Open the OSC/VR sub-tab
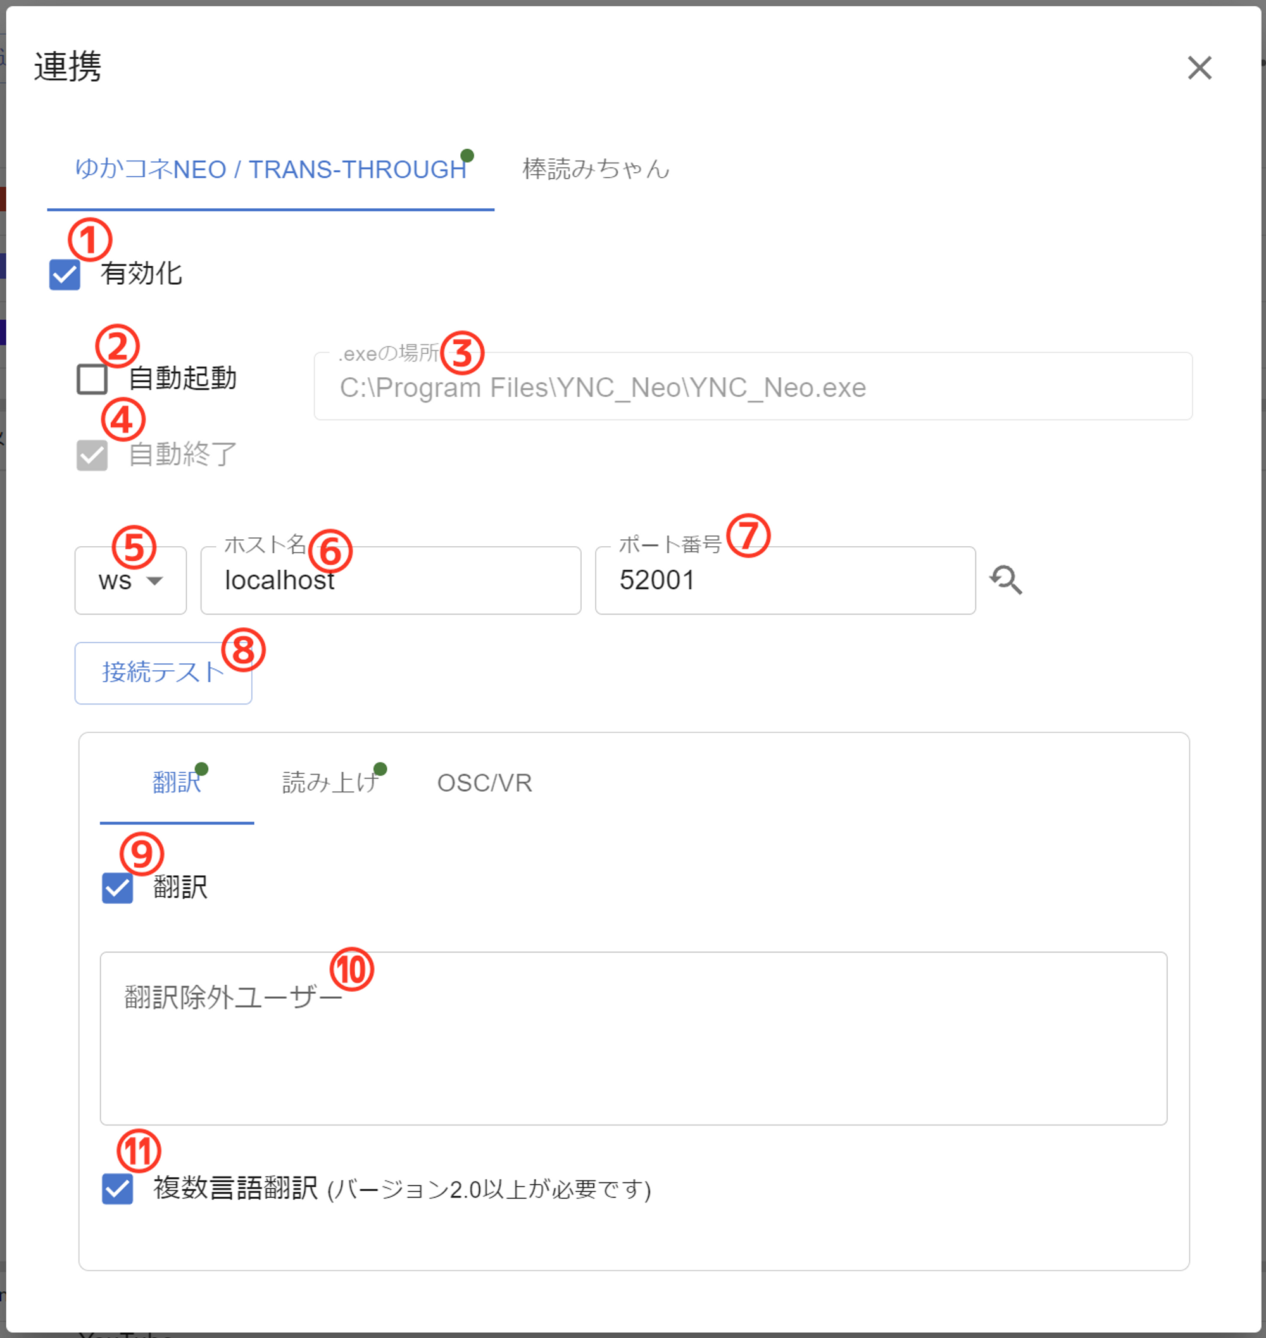1266x1338 pixels. click(484, 783)
